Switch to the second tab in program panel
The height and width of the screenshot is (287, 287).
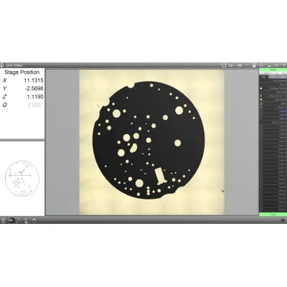273,77
